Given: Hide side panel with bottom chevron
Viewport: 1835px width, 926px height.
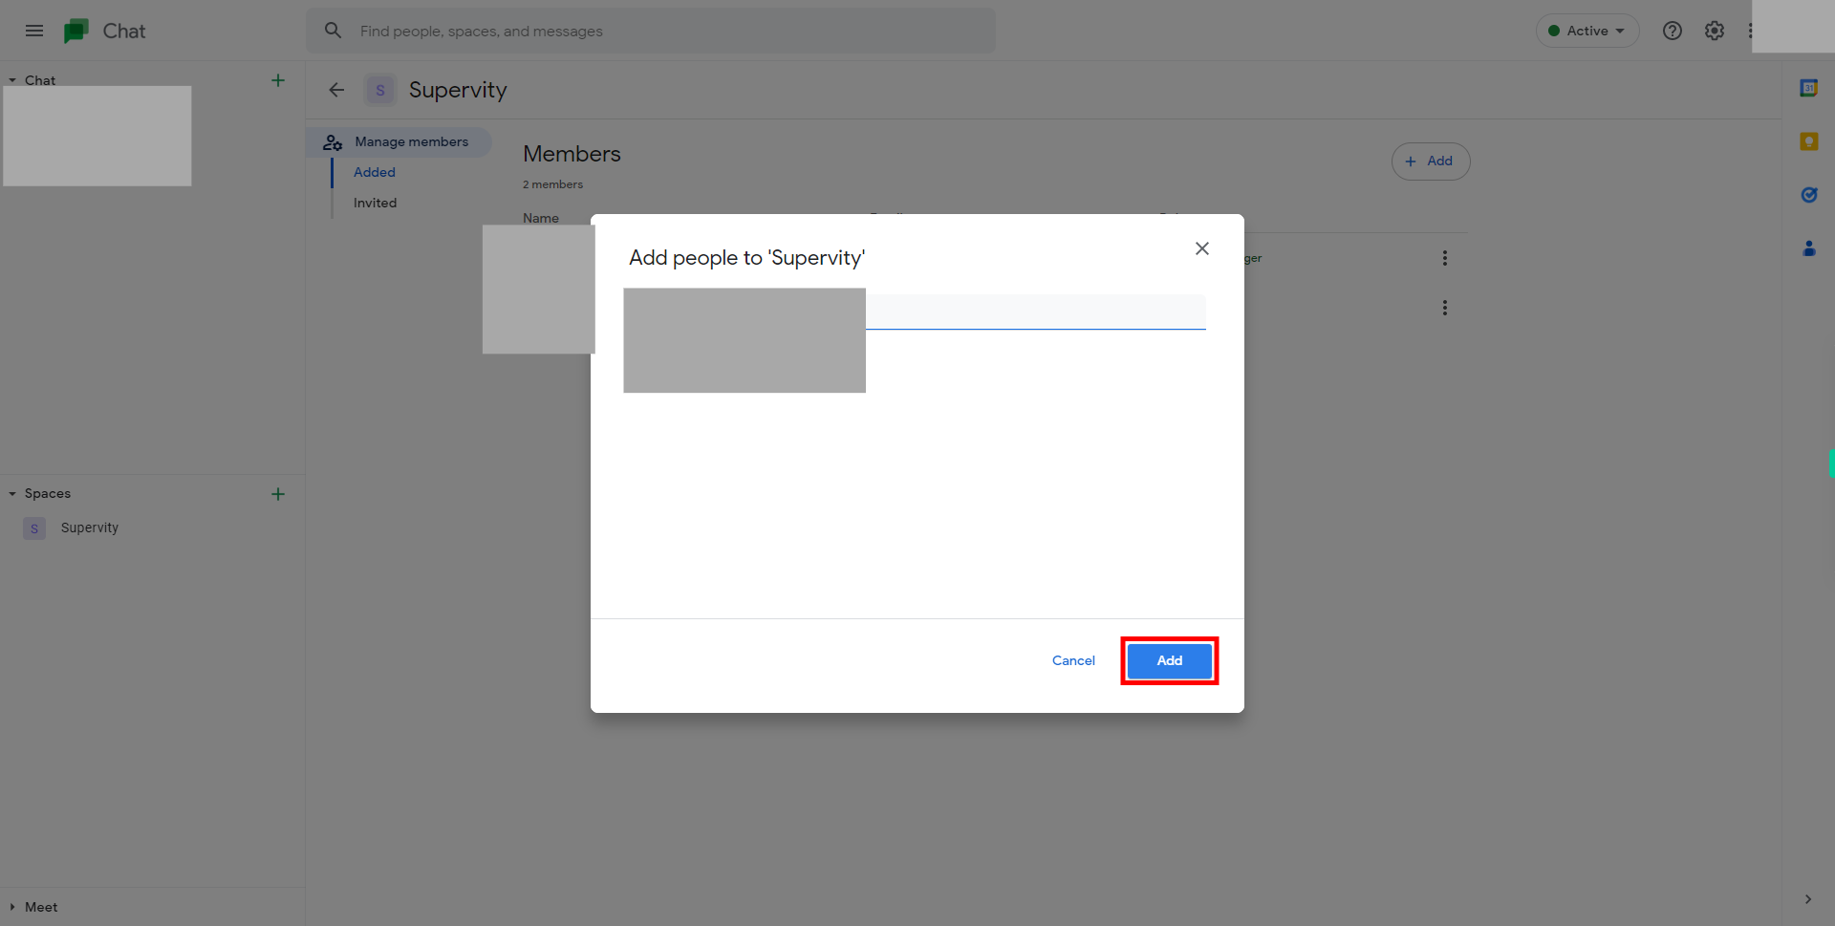Looking at the screenshot, I should [x=1808, y=899].
